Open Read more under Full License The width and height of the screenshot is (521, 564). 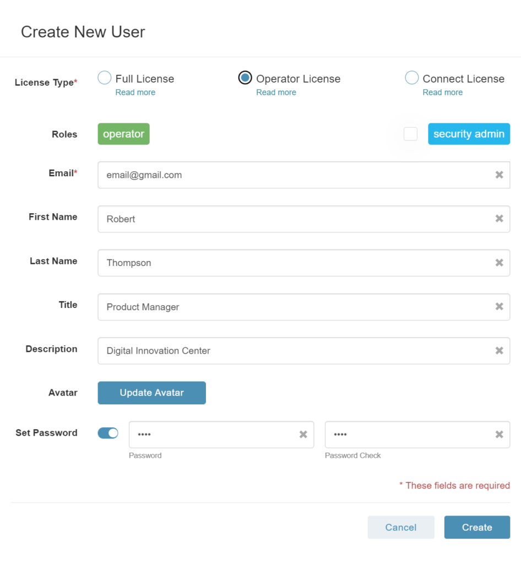coord(135,93)
